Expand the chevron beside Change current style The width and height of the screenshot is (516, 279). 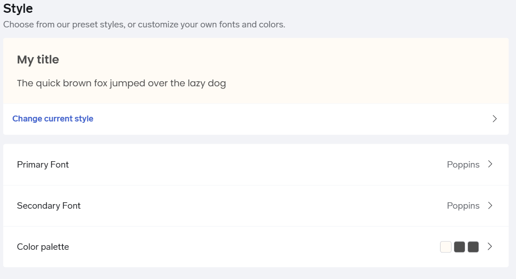494,119
